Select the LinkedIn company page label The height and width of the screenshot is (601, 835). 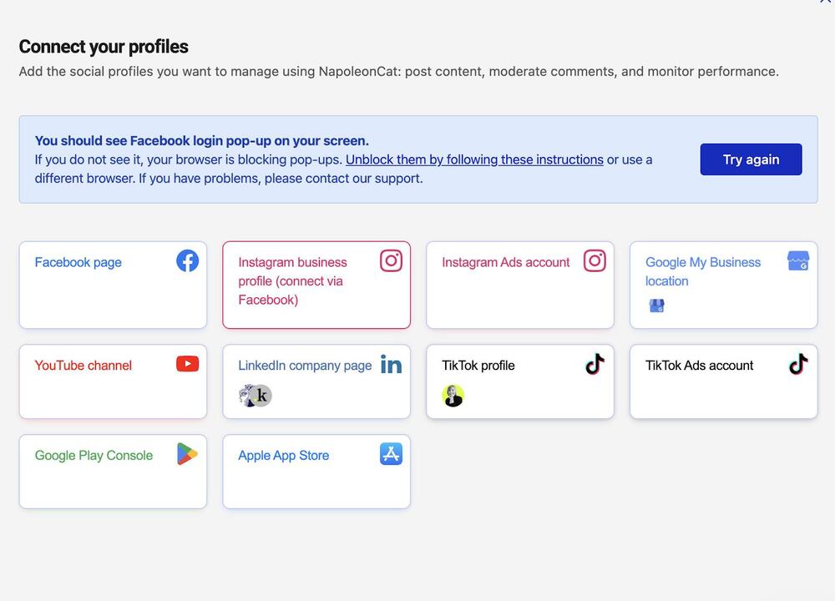pyautogui.click(x=305, y=366)
